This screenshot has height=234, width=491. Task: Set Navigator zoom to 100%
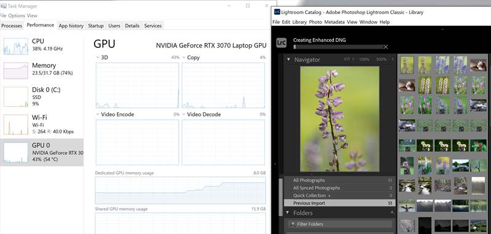(364, 59)
